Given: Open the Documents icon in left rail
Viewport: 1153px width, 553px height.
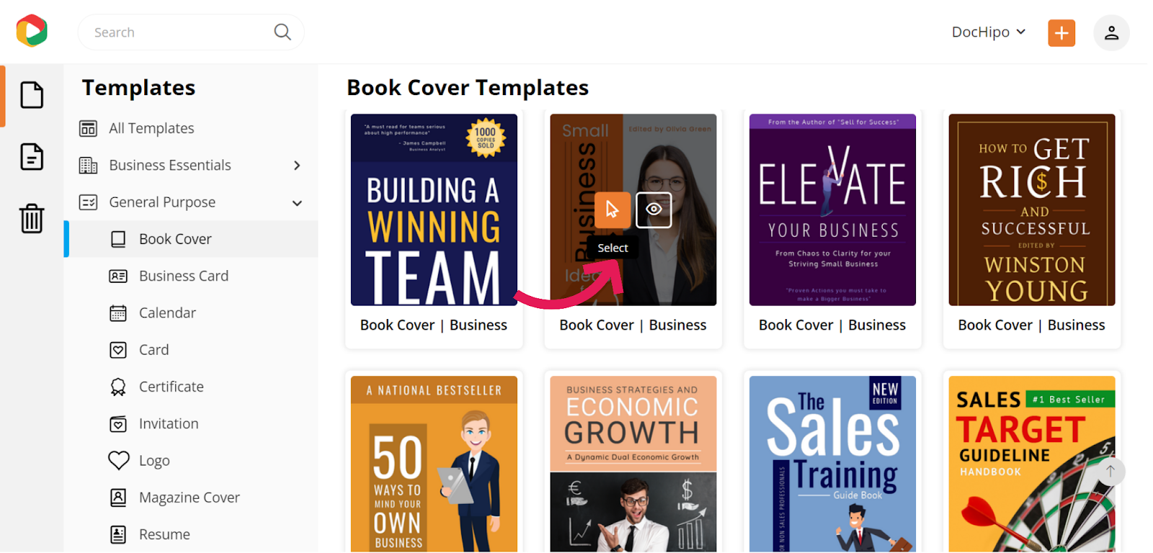Looking at the screenshot, I should 32,156.
